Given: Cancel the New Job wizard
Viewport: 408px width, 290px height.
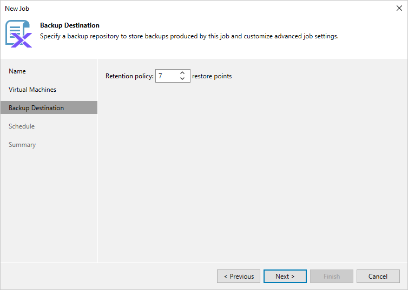Looking at the screenshot, I should coord(378,276).
